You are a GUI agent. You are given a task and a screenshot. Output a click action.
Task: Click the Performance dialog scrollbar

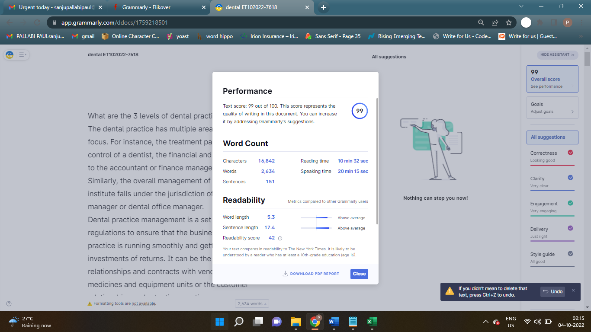377,161
